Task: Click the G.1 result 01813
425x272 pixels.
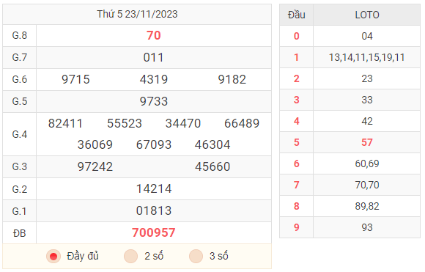Action: [154, 210]
